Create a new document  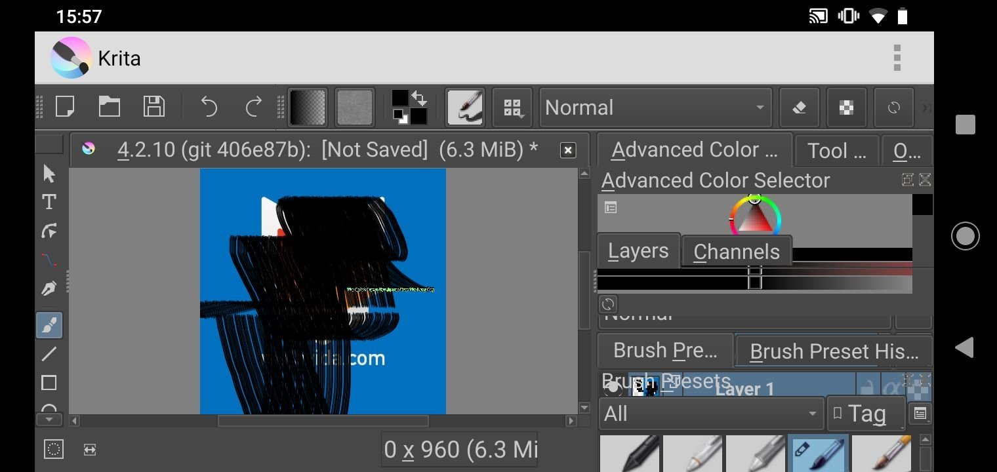click(65, 107)
